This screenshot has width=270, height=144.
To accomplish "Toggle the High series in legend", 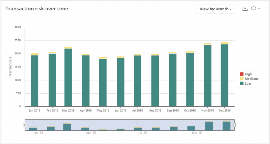I will click(x=246, y=74).
